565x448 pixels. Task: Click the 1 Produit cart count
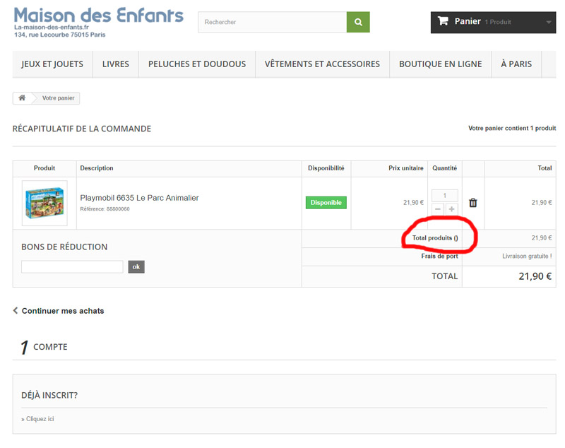coord(498,22)
